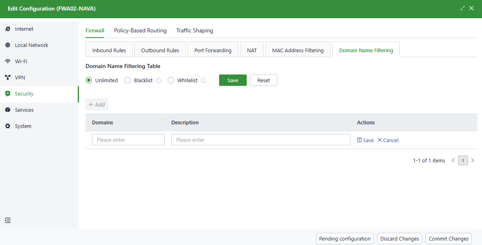Click the System gear icon in sidebar
Screen dimensions: 482x245
pos(8,126)
